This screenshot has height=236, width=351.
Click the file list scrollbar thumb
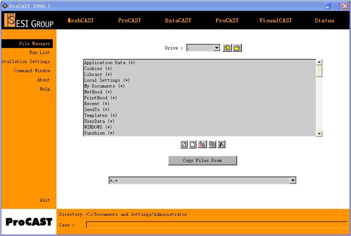click(x=319, y=71)
